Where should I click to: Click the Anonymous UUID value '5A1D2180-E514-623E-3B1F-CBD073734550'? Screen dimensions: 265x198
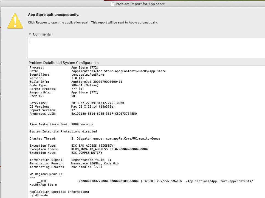coord(104,114)
